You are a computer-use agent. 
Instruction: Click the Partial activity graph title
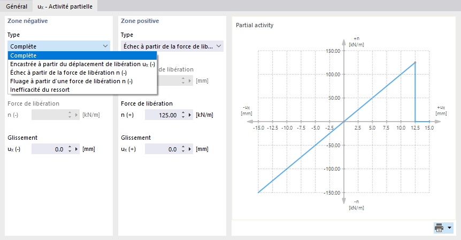point(255,25)
